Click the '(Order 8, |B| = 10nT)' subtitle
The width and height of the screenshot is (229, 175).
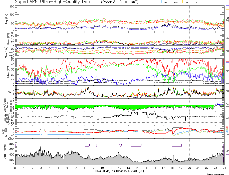119,2
